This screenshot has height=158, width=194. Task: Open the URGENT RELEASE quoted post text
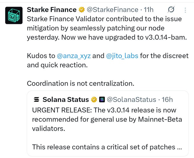click(104, 119)
